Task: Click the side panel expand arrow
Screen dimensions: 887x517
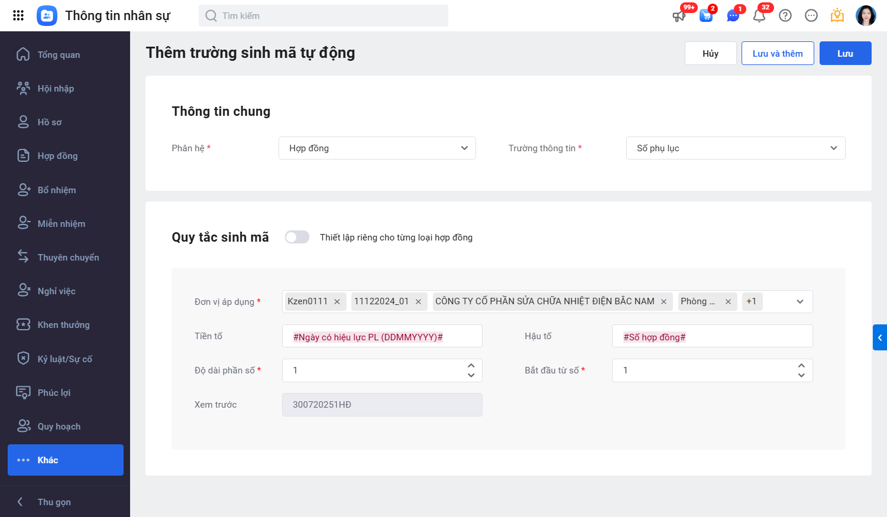Action: (880, 337)
